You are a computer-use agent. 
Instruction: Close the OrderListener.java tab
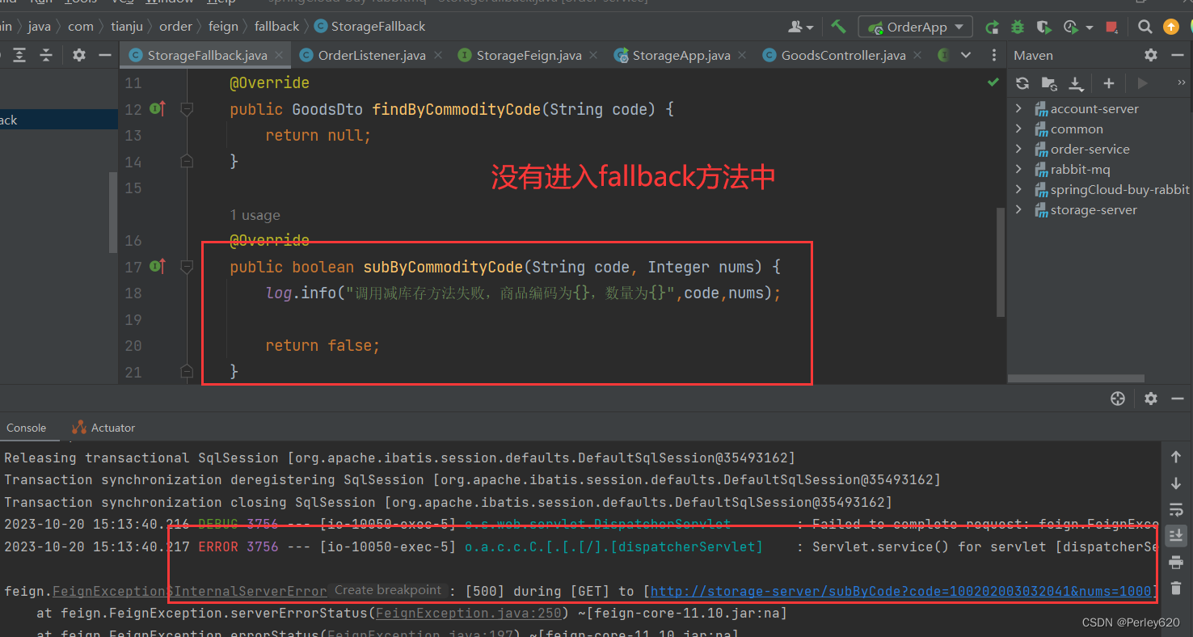438,56
